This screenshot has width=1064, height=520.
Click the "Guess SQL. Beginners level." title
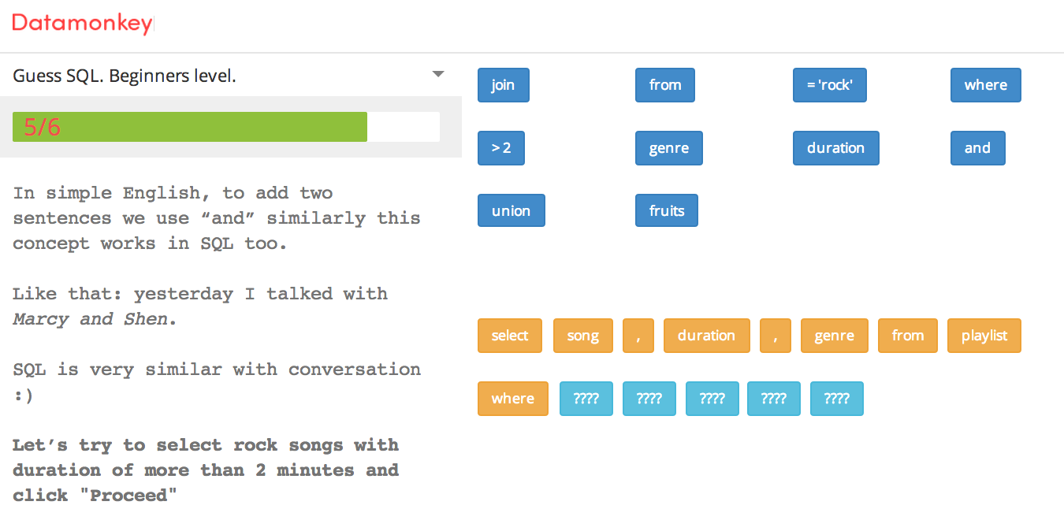coord(125,76)
